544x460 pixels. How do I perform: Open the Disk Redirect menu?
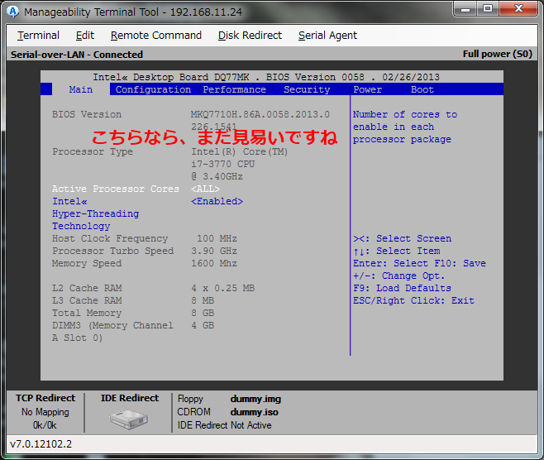250,36
